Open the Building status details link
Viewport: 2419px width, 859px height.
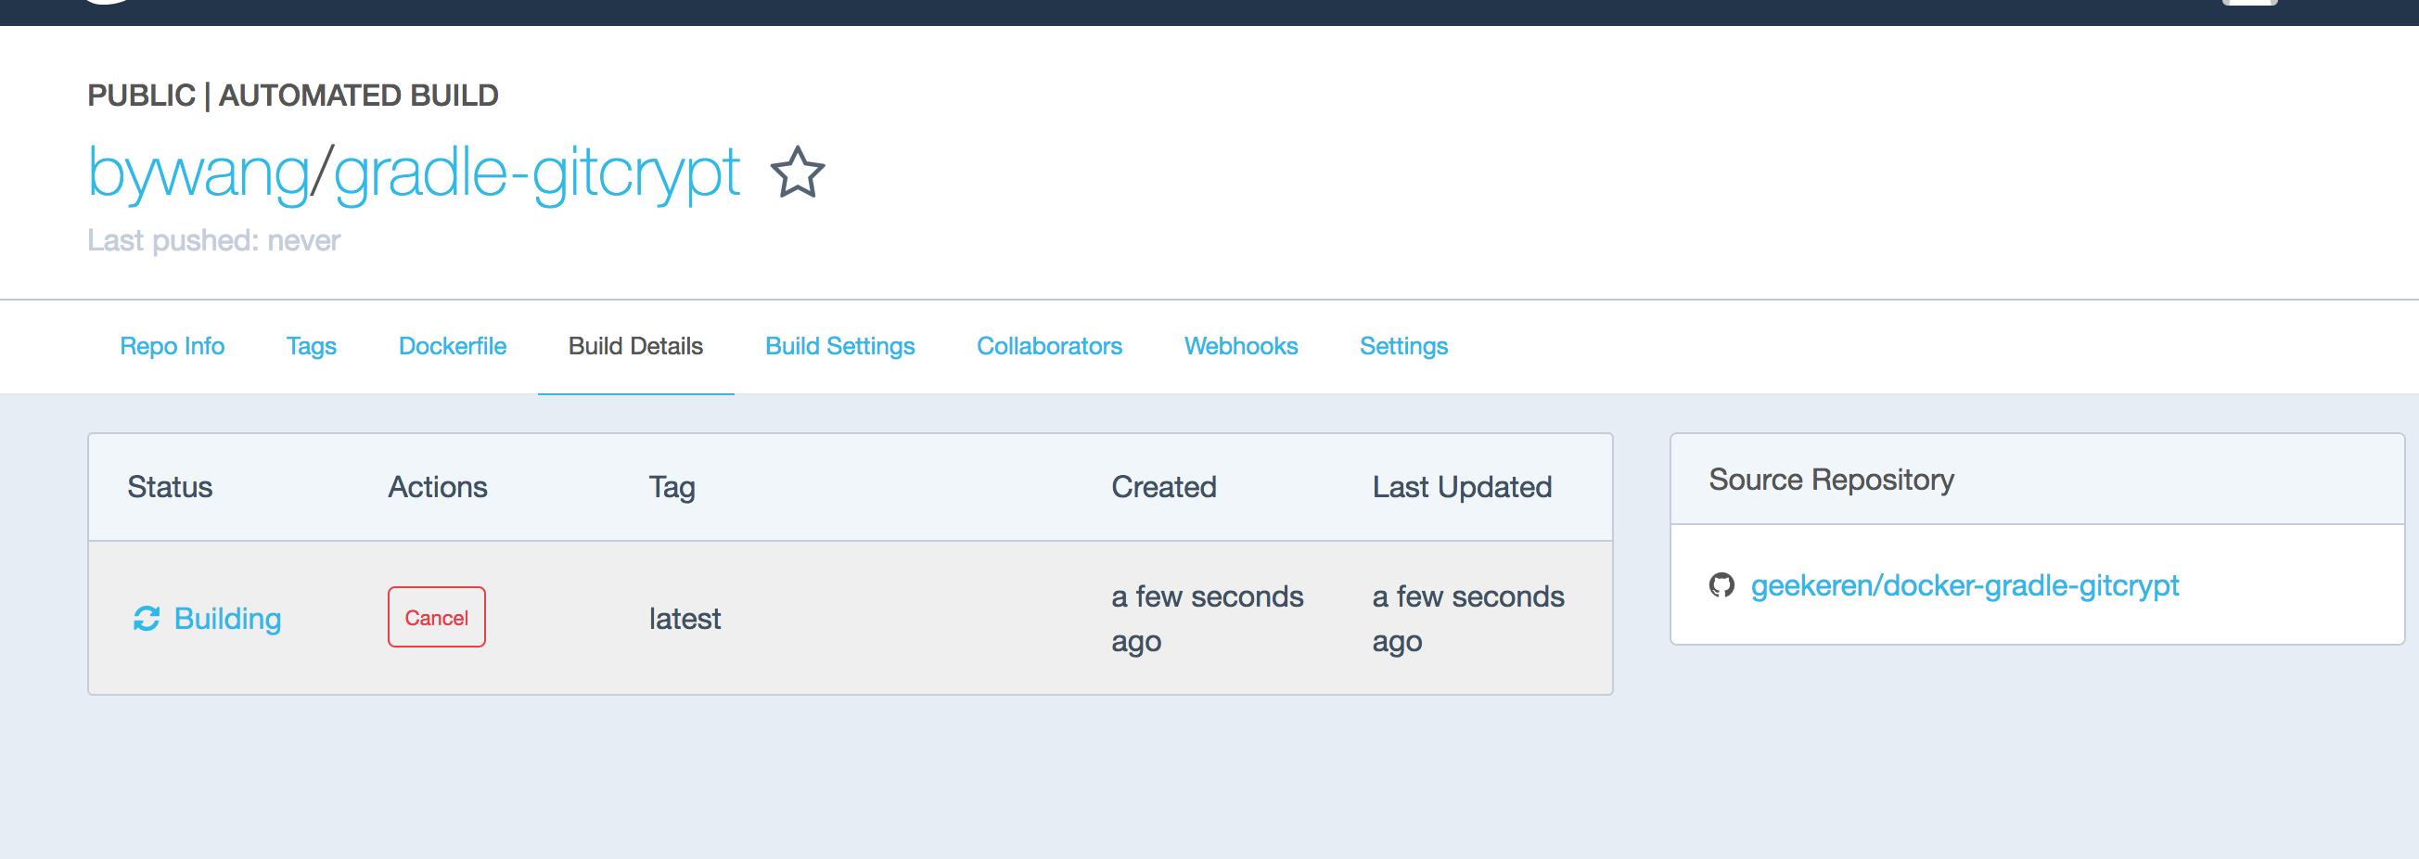tap(227, 619)
